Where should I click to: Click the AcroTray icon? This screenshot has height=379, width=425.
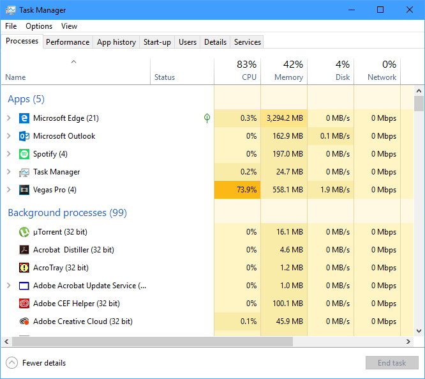coord(24,268)
